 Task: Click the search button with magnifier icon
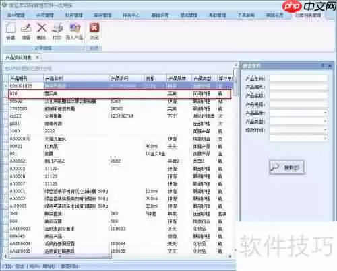287,167
